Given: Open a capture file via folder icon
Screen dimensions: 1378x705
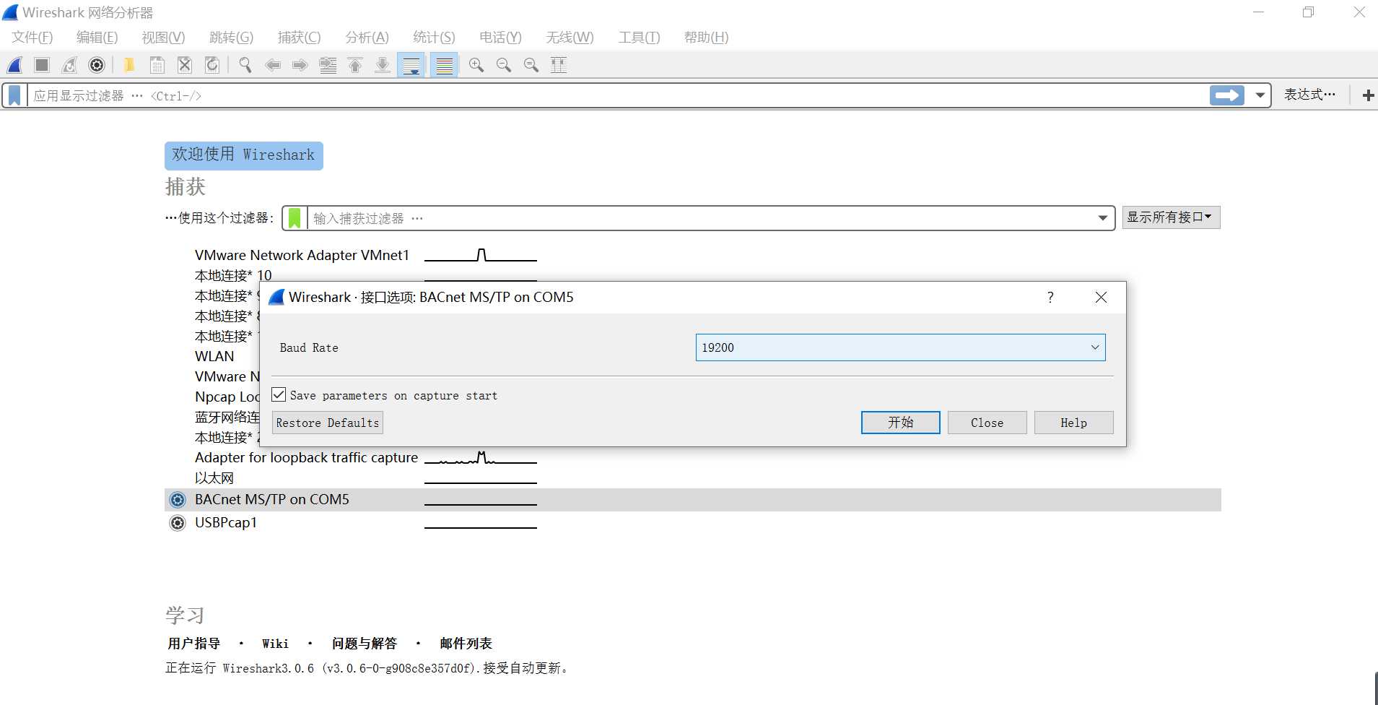Looking at the screenshot, I should click(128, 65).
